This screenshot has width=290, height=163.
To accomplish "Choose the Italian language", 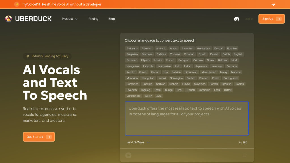I will click(188, 66).
